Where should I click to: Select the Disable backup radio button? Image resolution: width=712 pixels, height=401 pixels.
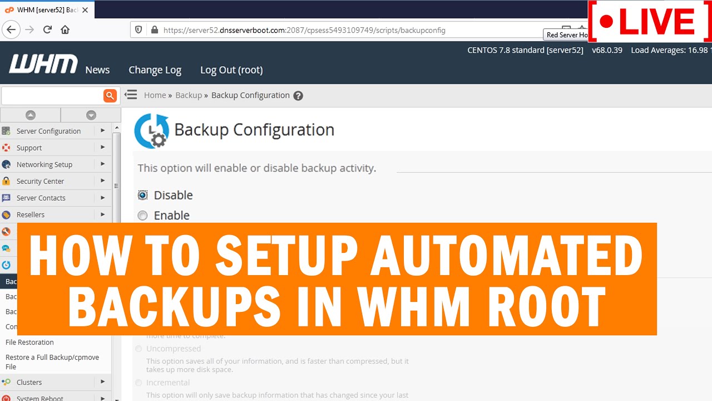[143, 195]
